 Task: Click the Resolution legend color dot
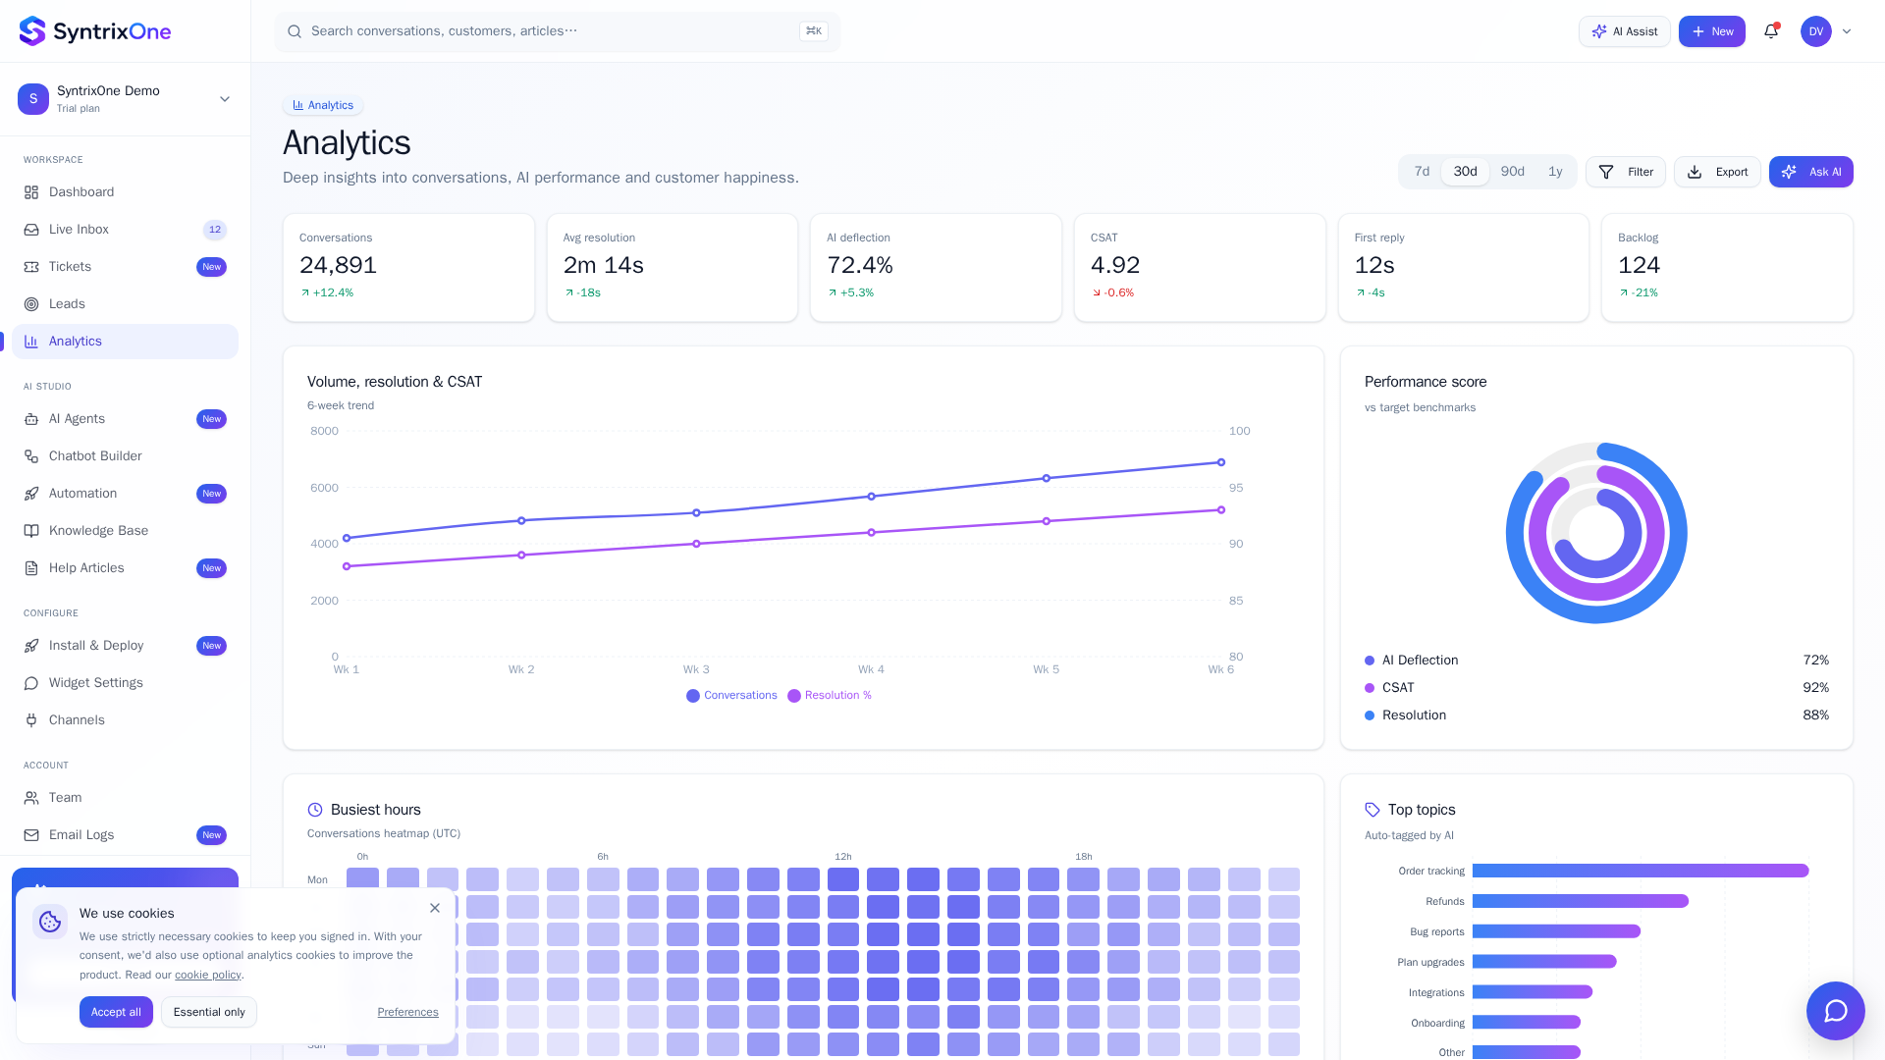[1370, 715]
